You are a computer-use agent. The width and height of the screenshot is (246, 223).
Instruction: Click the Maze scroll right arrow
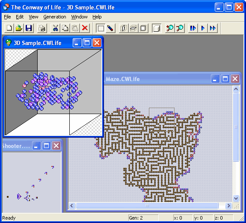pos(228,205)
